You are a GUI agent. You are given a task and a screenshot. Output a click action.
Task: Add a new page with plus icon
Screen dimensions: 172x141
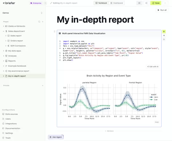pos(43,22)
